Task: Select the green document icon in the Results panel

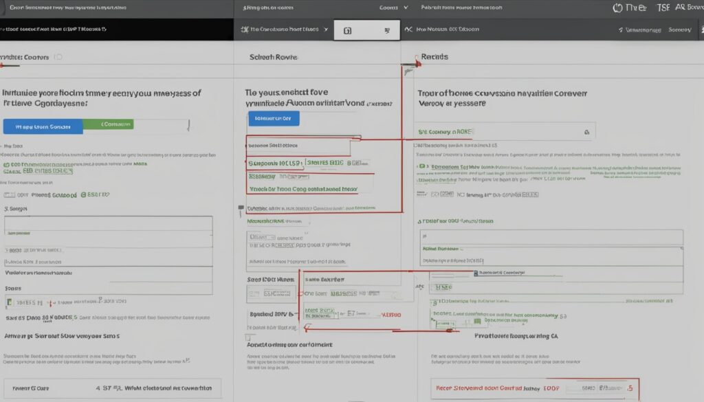Action: [421, 166]
